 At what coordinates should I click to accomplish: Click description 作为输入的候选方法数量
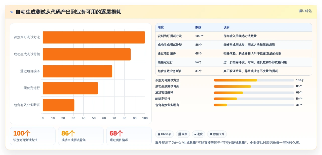pyautogui.click(x=240, y=36)
